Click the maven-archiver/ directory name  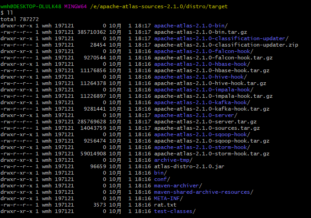[x=178, y=186]
